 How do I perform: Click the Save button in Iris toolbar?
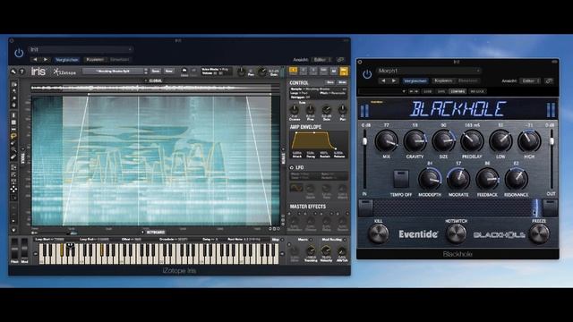[x=156, y=72]
